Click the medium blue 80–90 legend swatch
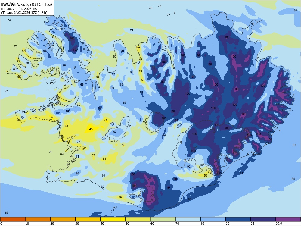The width and height of the screenshot is (301, 226). tap(213, 219)
